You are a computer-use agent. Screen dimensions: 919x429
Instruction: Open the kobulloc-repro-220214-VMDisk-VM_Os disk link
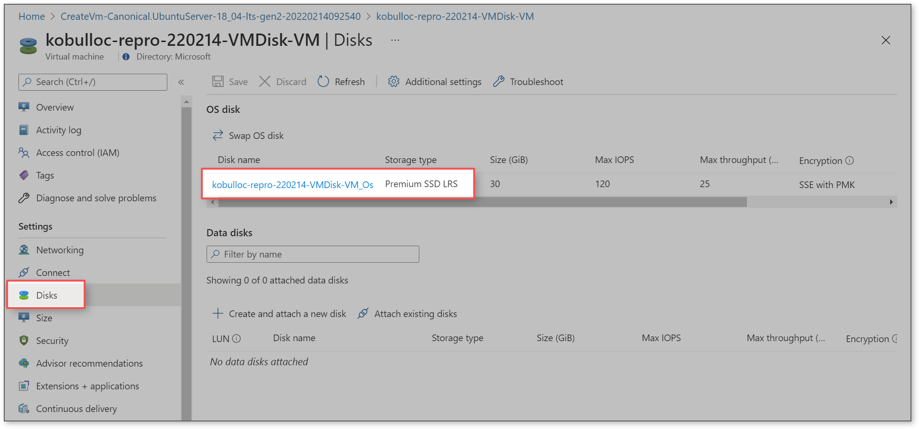coord(293,184)
